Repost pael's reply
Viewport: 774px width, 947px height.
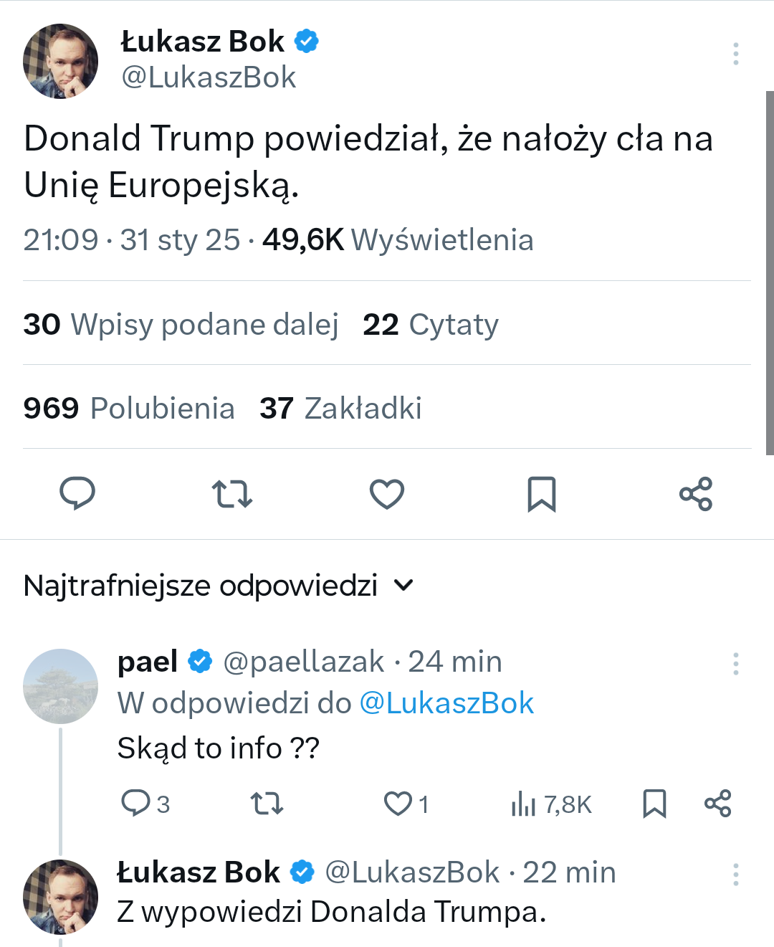click(267, 804)
